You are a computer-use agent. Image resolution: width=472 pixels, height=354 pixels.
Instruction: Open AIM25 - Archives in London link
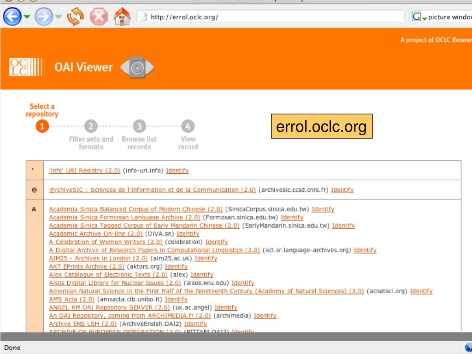tap(99, 258)
